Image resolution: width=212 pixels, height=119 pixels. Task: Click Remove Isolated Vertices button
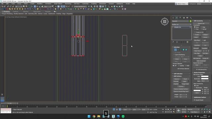[x=181, y=89]
